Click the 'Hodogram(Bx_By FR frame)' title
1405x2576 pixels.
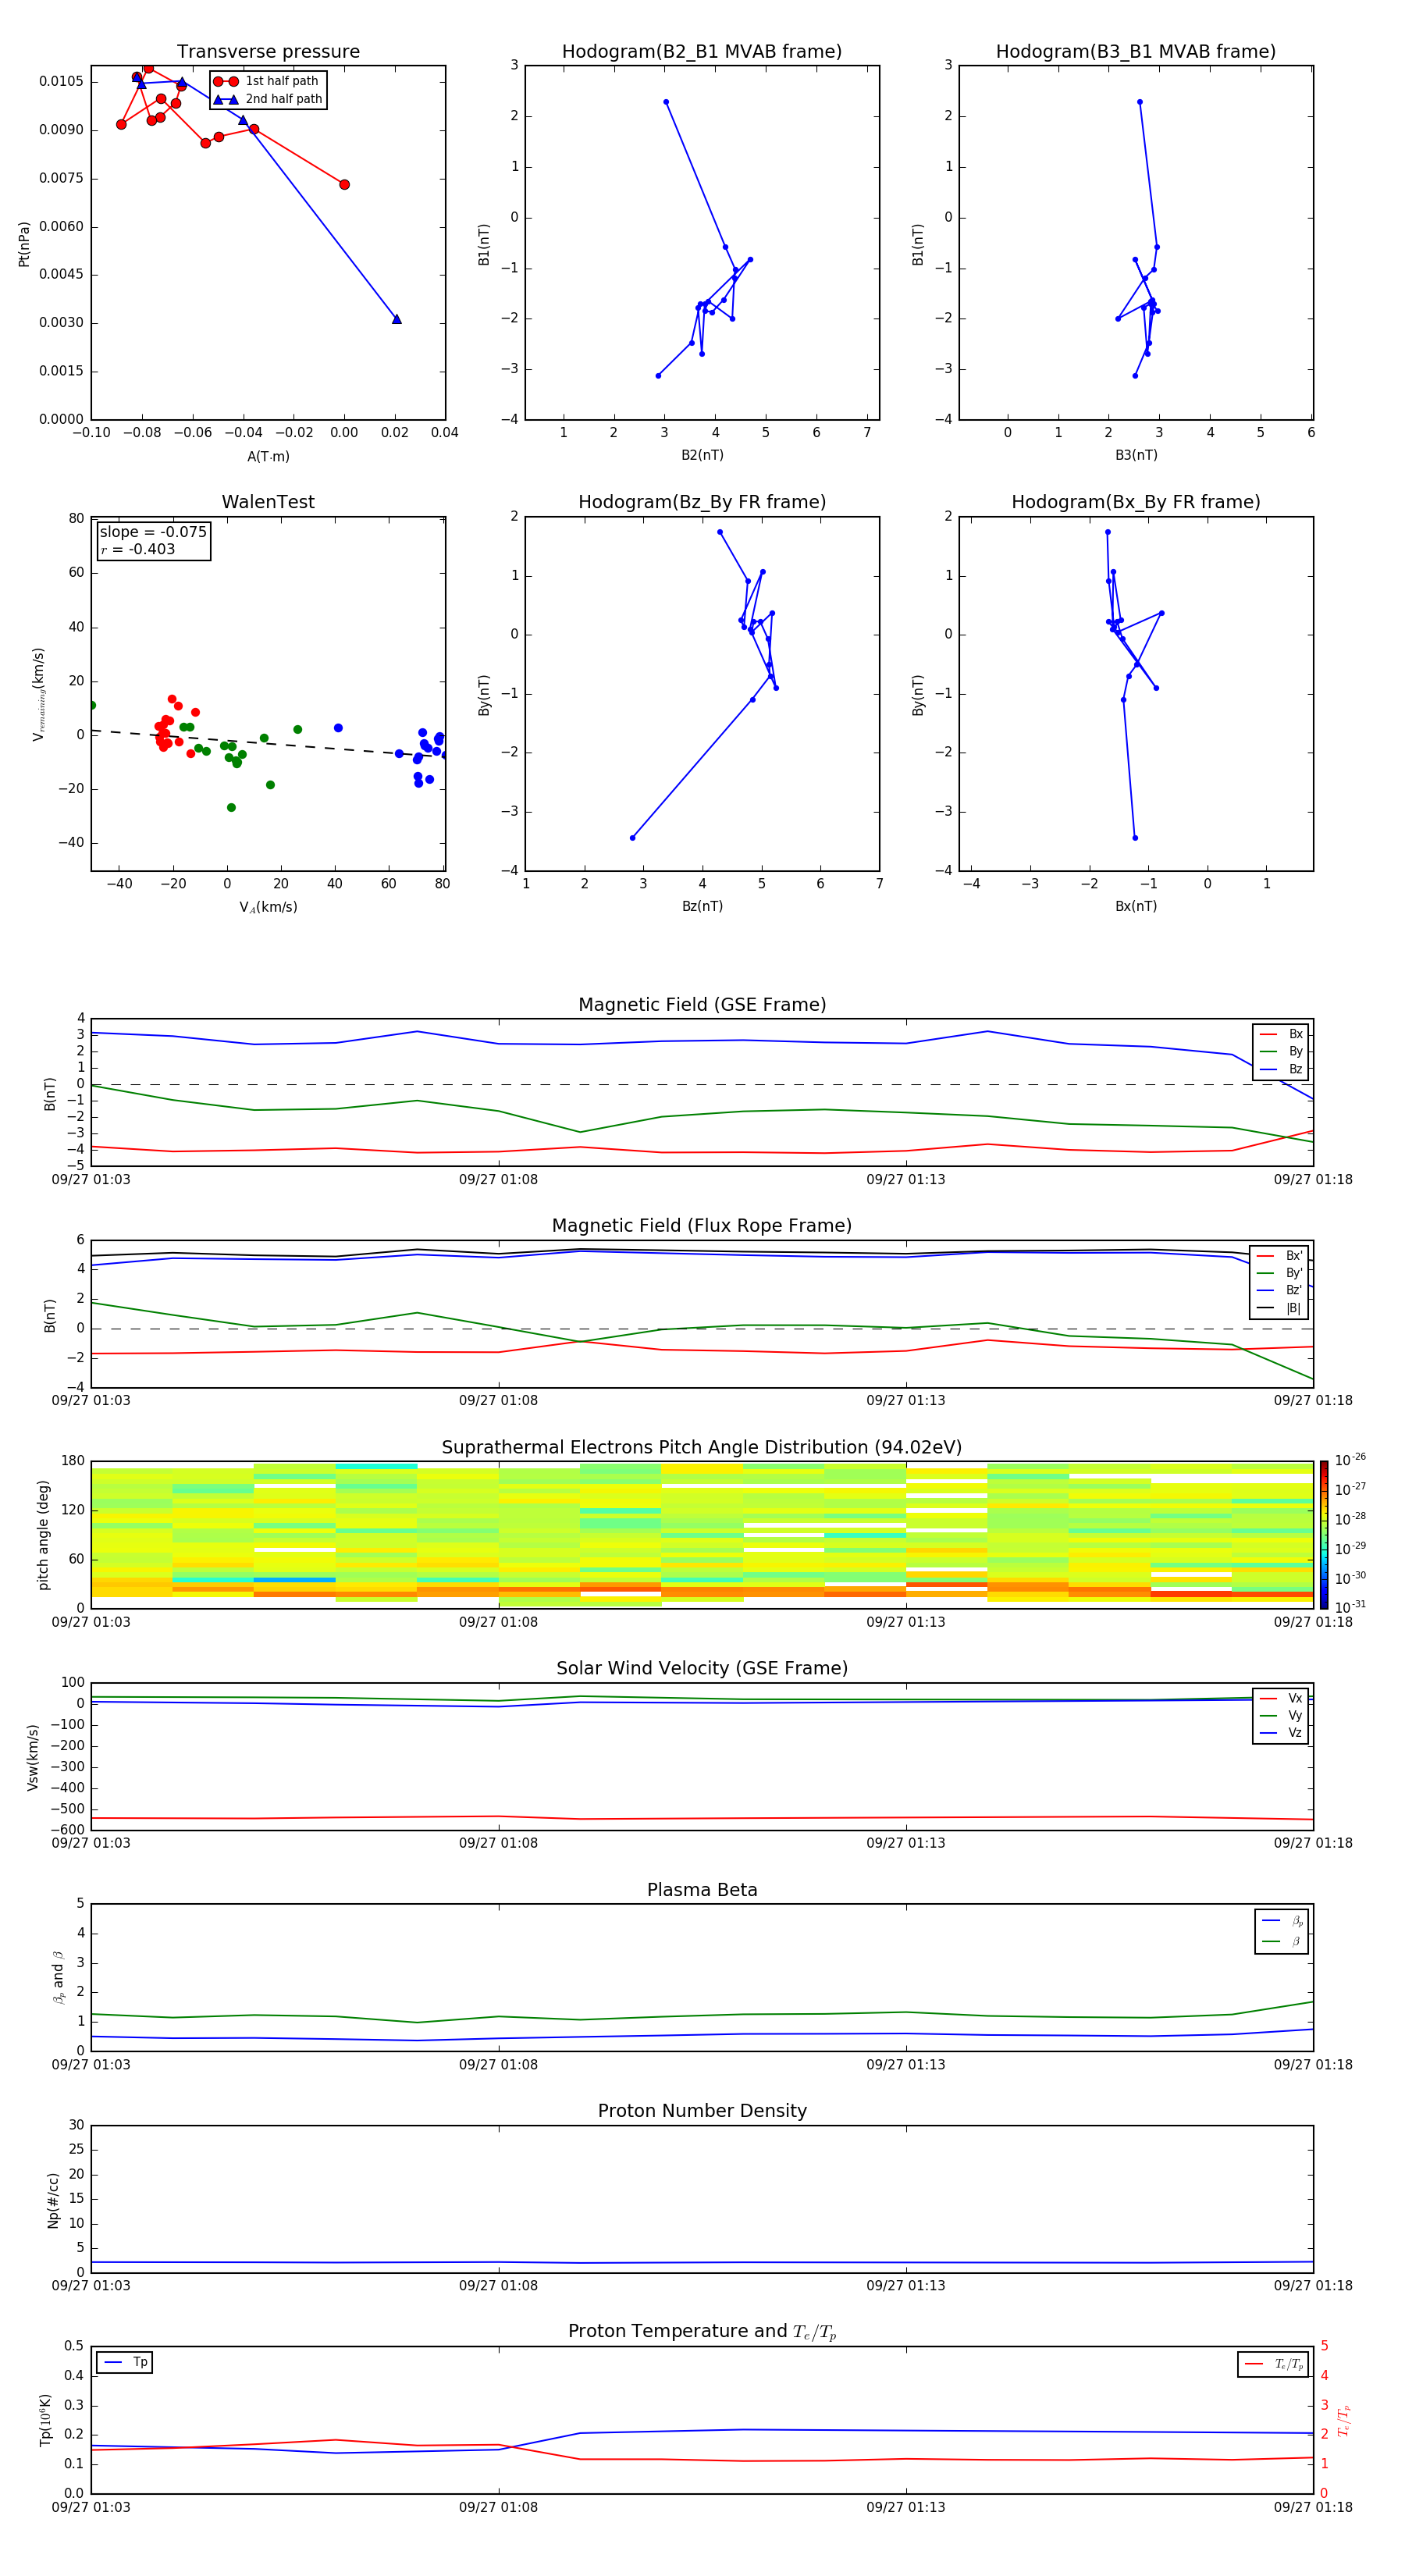coord(1136,502)
